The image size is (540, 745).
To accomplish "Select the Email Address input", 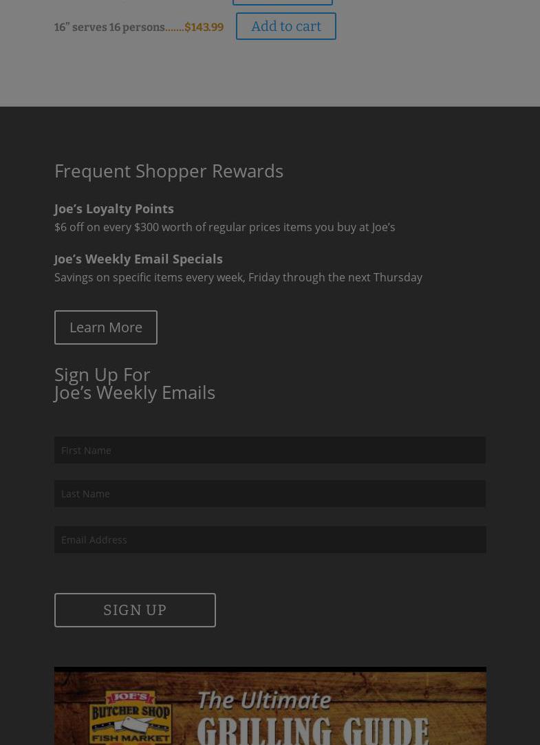I will click(x=270, y=539).
